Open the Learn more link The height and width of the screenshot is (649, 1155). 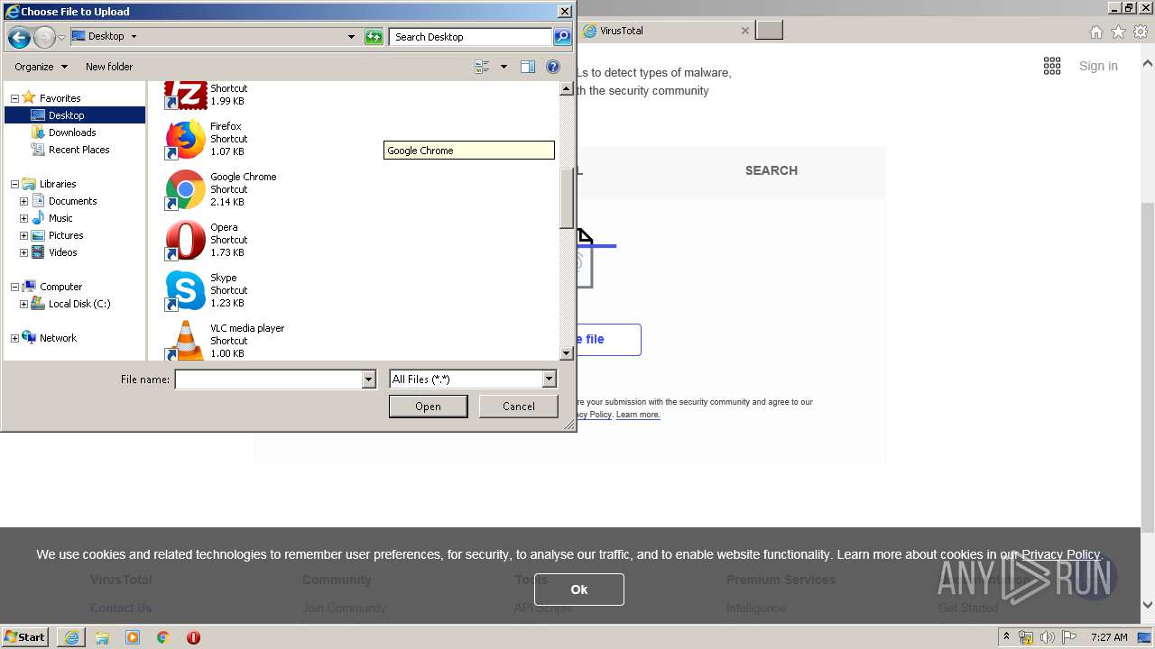click(x=638, y=415)
